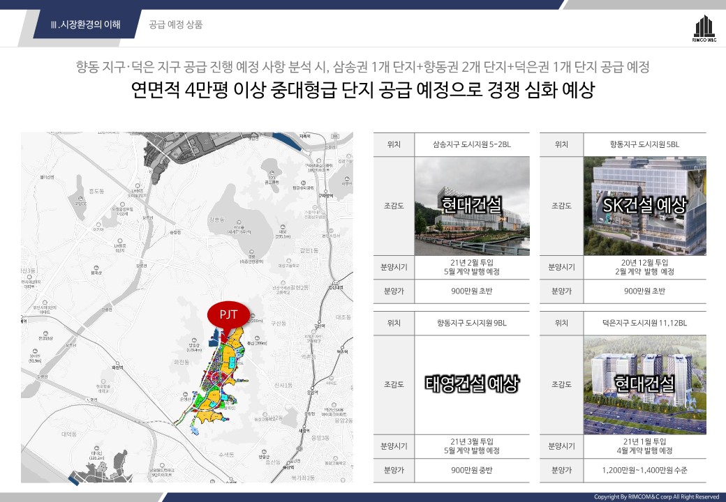
Task: Select the 삼송지구 도시지원 5-2BL location cell
Action: pos(472,144)
